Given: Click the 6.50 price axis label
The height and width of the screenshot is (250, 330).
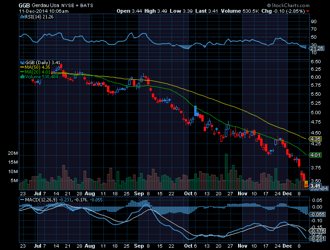Looking at the screenshot, I should (316, 62).
